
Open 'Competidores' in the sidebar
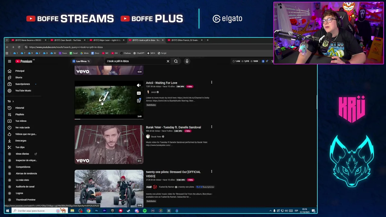tap(23, 167)
